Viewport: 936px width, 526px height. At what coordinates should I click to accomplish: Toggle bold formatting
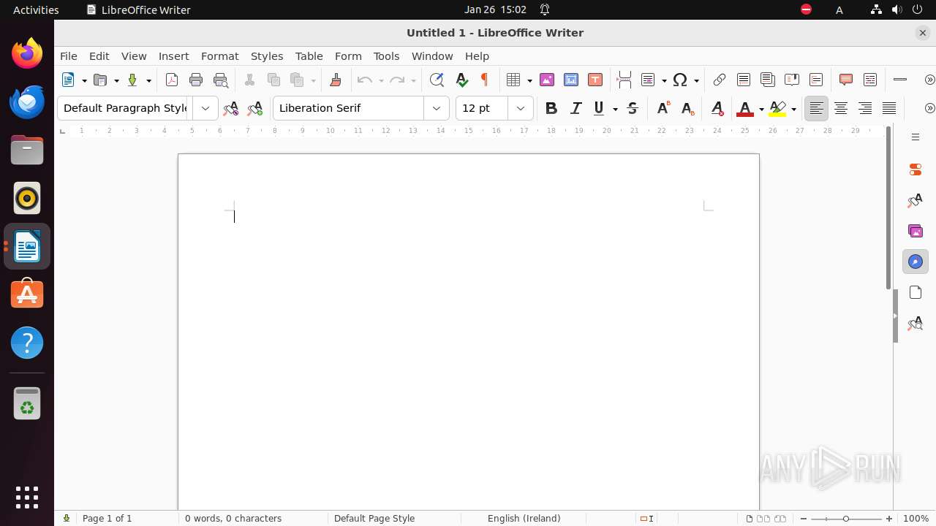point(551,108)
